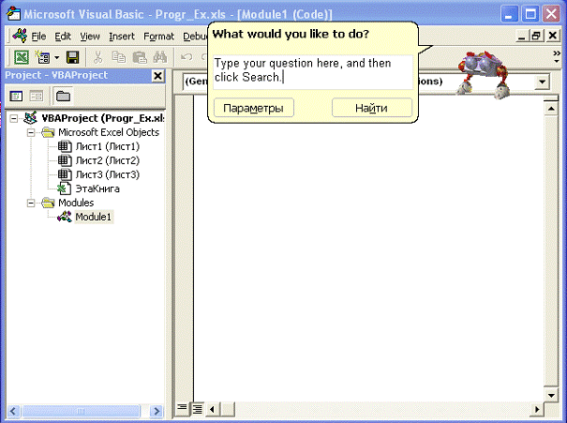Open the Object (General) combo box
The width and height of the screenshot is (567, 423).
[195, 82]
